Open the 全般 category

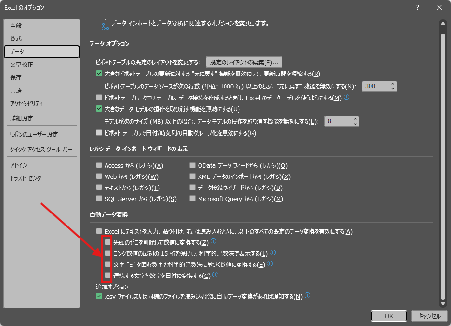[x=42, y=26]
